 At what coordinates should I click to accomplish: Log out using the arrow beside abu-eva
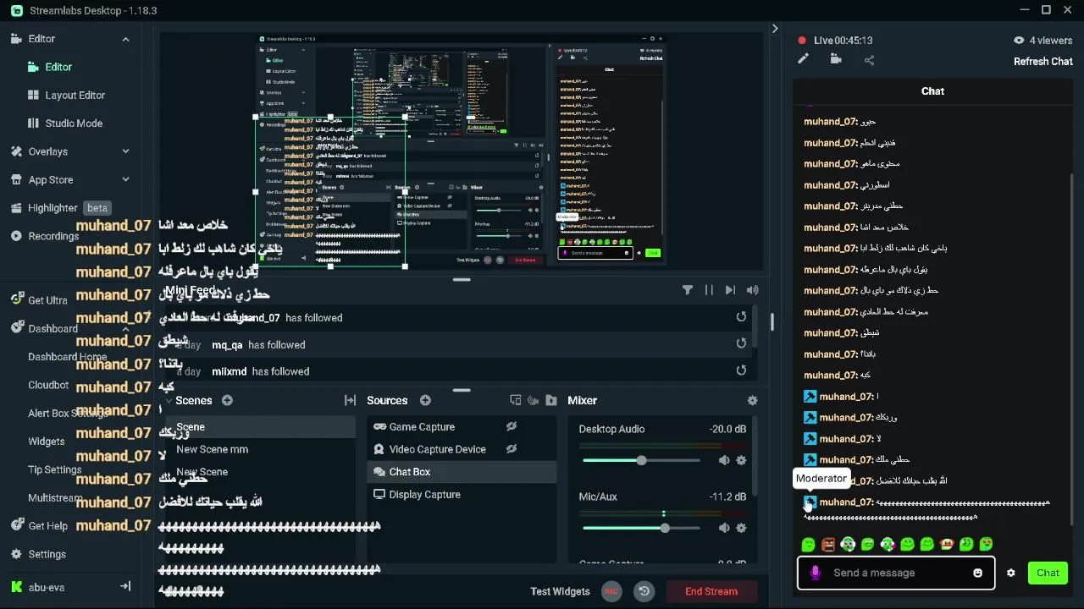pos(125,586)
